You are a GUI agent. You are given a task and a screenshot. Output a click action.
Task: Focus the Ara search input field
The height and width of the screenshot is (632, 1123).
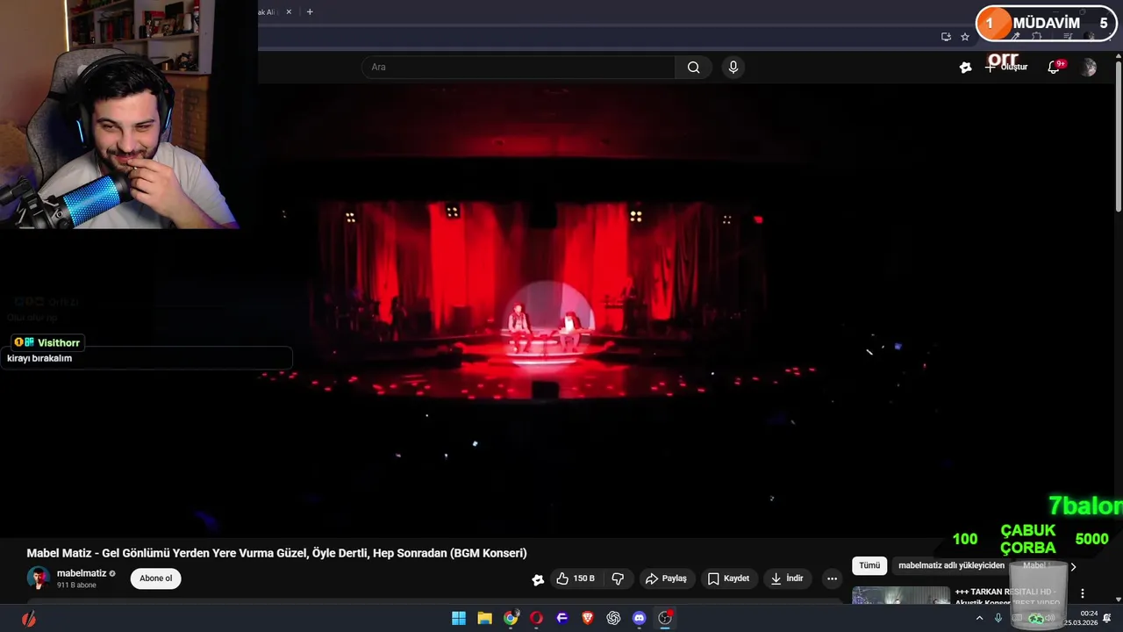(518, 68)
